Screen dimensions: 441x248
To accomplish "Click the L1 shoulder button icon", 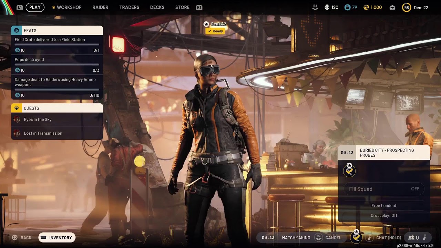I will [20, 7].
